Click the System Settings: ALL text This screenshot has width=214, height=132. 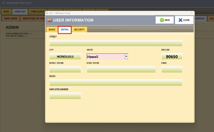click(17, 36)
